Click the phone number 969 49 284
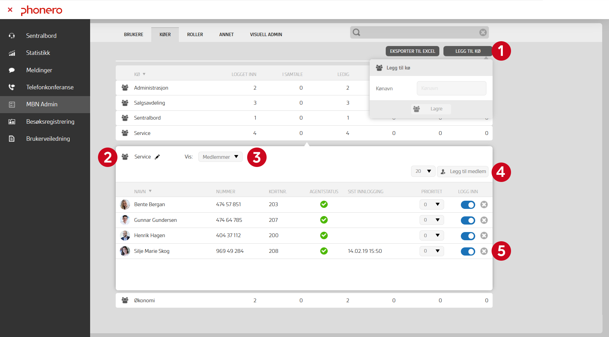This screenshot has width=609, height=337. click(x=230, y=251)
